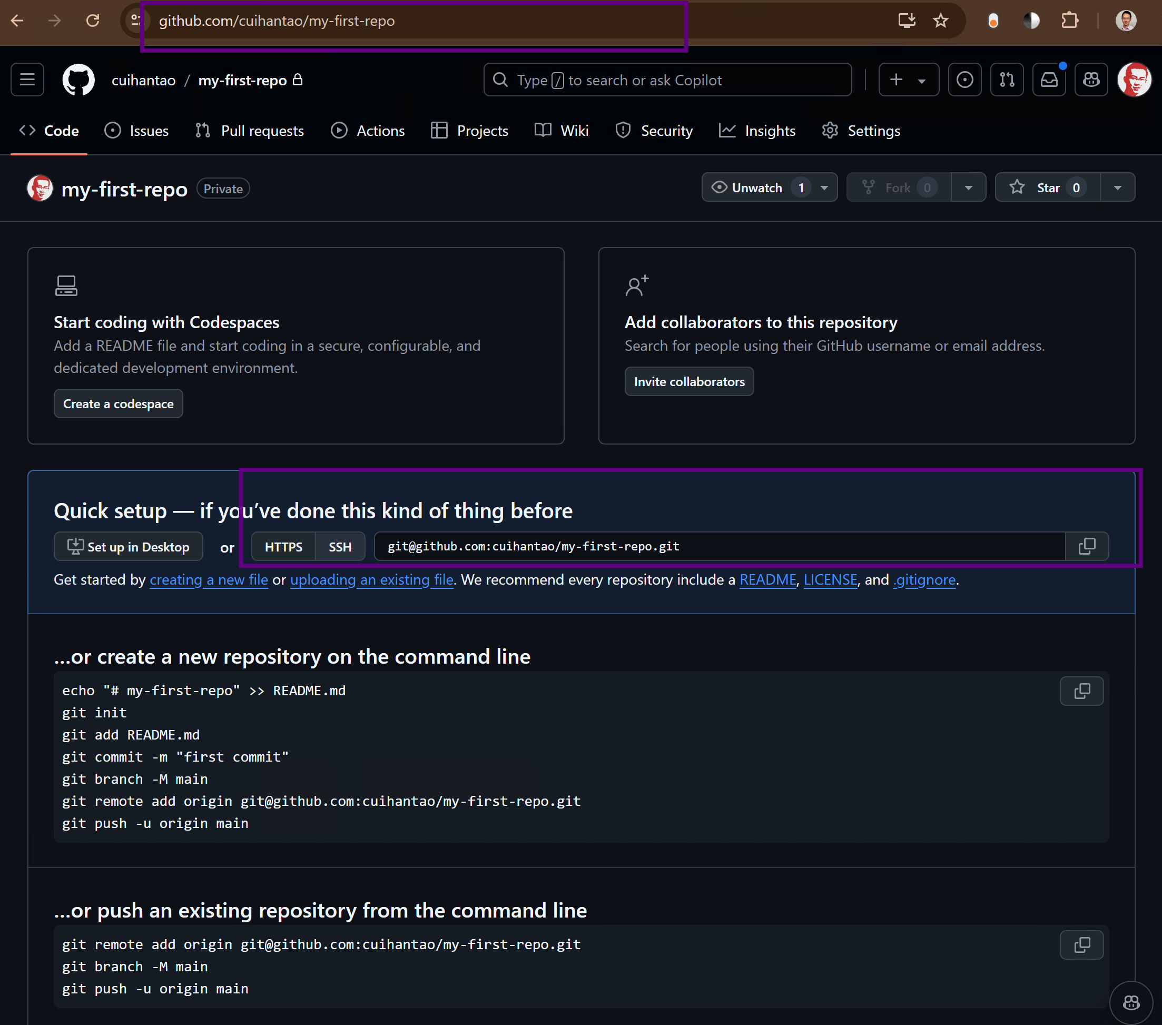Viewport: 1162px width, 1025px height.
Task: Click the owner avatar beside my-first-repo title
Action: (40, 188)
